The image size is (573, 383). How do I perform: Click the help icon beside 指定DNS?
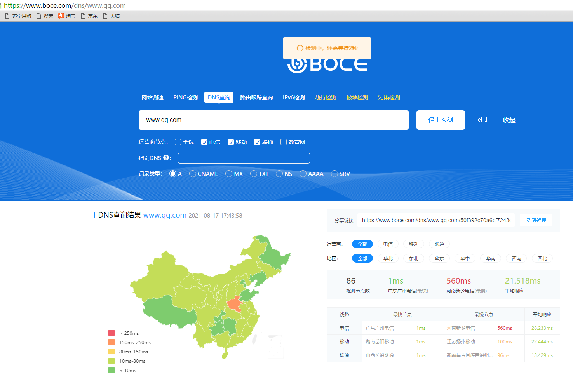(166, 158)
